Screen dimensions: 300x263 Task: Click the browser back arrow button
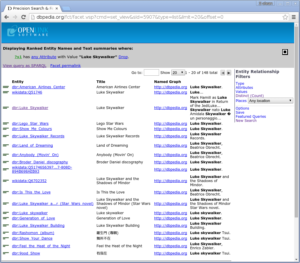[x=7, y=17]
